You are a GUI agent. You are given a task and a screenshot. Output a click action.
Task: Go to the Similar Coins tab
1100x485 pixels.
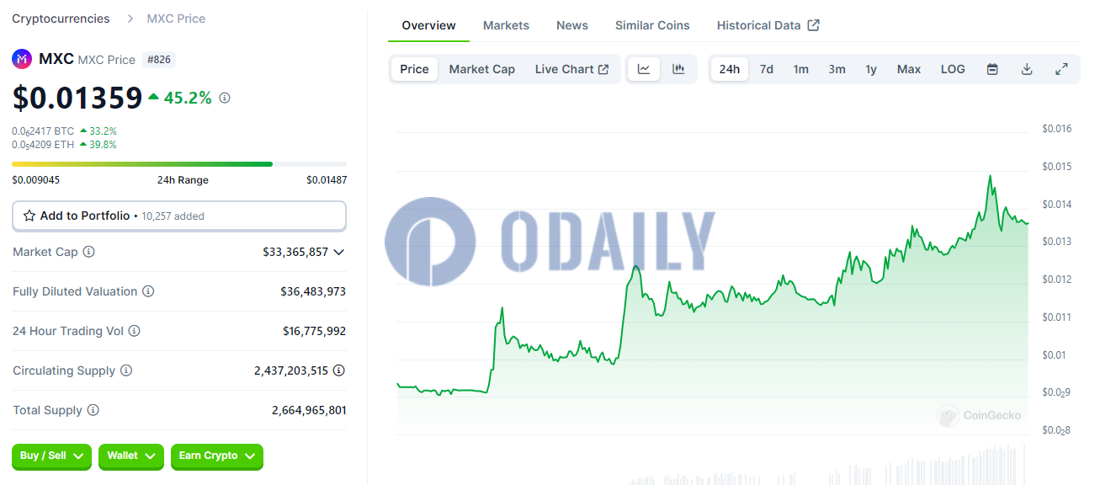pos(652,25)
